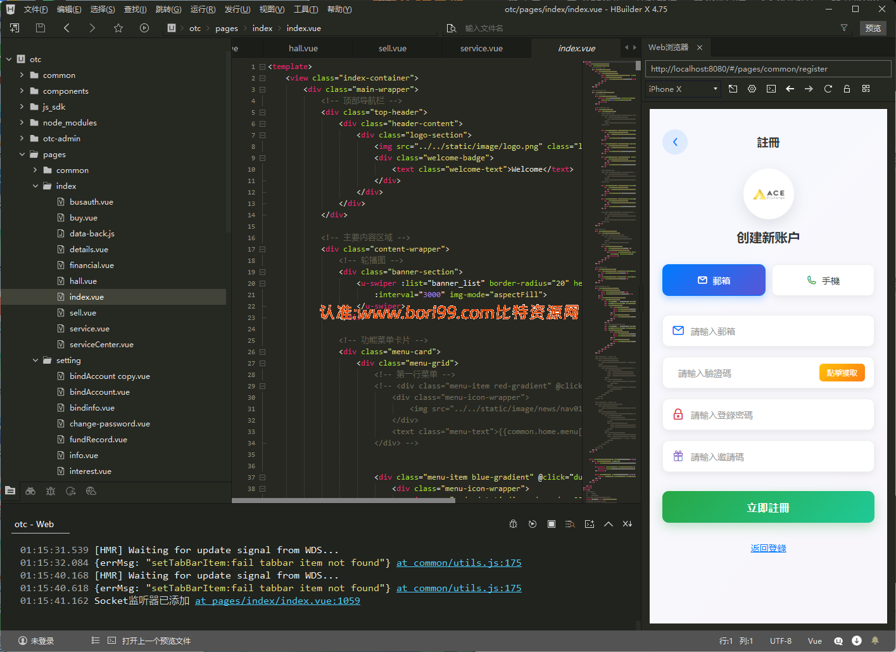
Task: Click the new file icon in toolbar
Action: [x=15, y=28]
